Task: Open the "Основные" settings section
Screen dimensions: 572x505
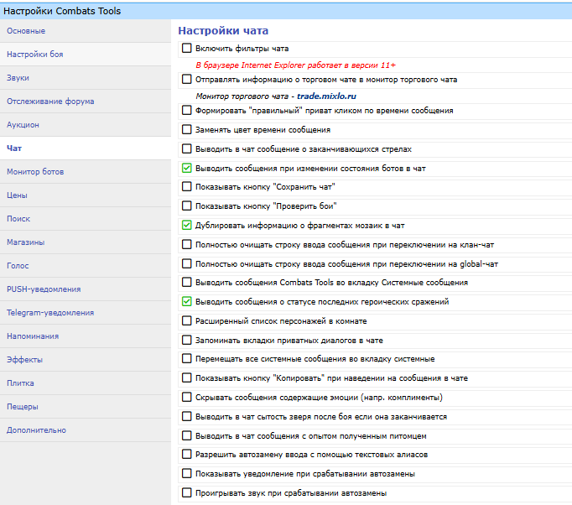Action: tap(26, 31)
